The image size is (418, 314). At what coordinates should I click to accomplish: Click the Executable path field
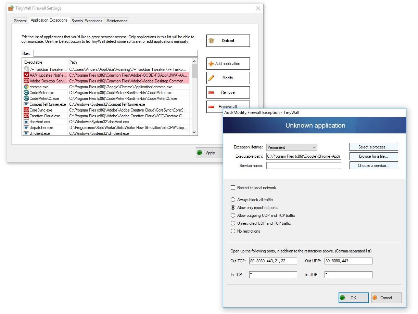pos(304,156)
